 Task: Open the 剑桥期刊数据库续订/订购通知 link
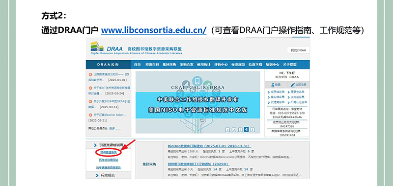199,164
